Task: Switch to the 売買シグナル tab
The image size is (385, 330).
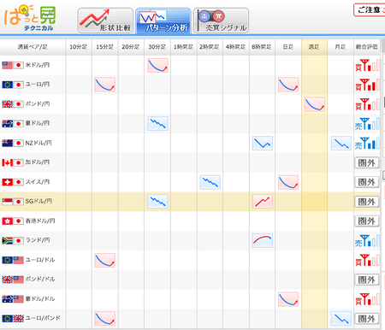Action: coord(221,21)
